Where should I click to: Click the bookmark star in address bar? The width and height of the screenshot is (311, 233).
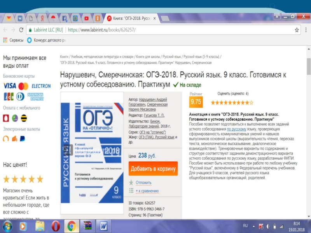[x=297, y=30]
